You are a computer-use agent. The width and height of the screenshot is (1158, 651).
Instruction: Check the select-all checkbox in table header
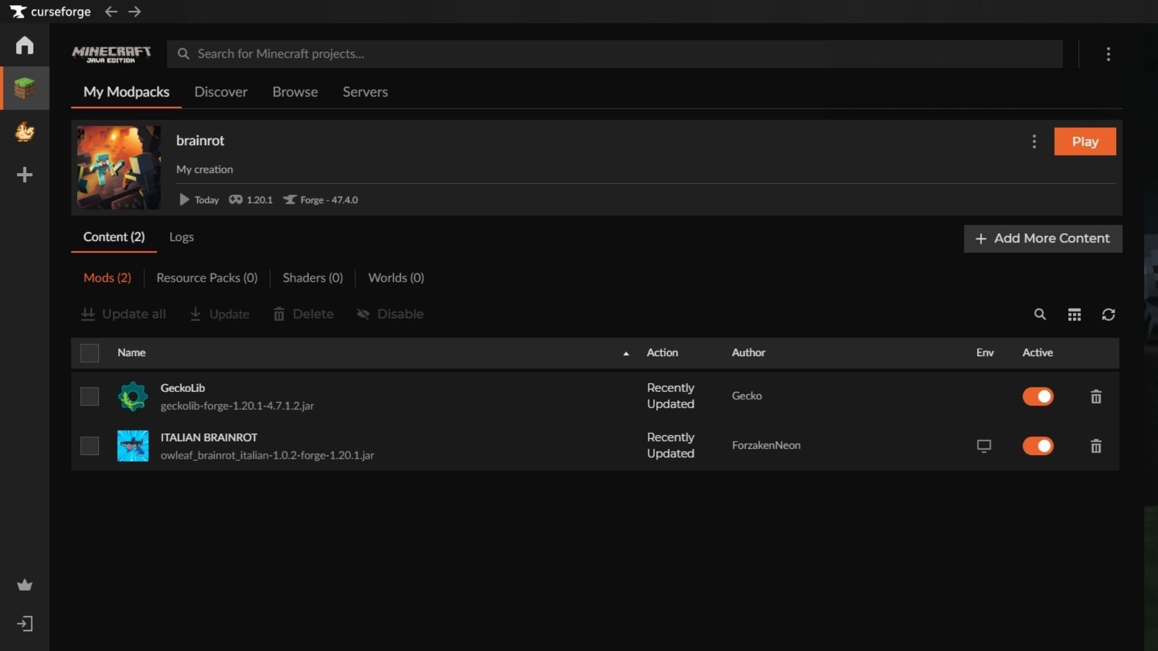pyautogui.click(x=89, y=353)
